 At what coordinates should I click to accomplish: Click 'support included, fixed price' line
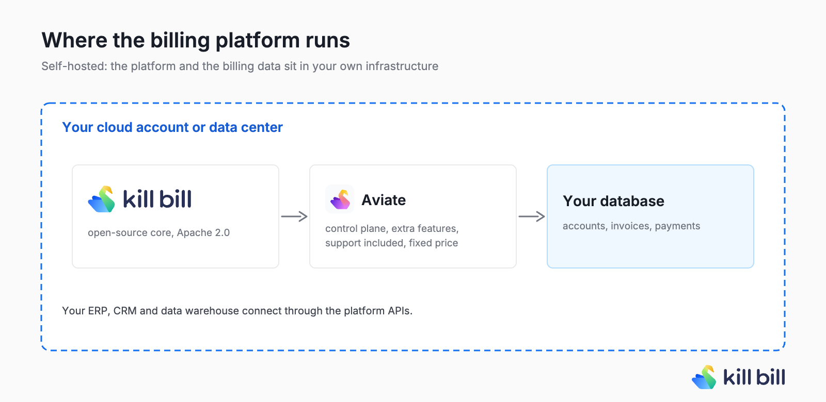click(391, 243)
